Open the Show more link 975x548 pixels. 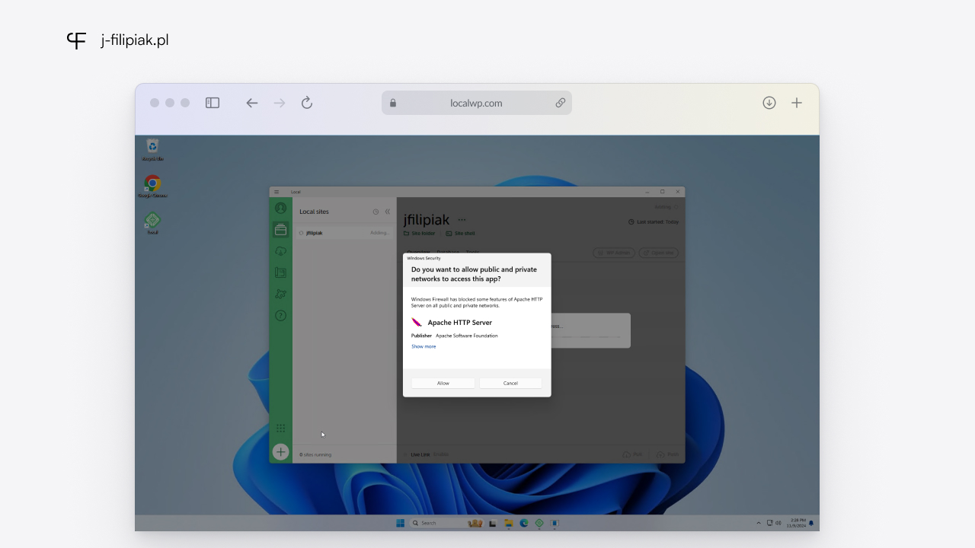[x=424, y=346]
